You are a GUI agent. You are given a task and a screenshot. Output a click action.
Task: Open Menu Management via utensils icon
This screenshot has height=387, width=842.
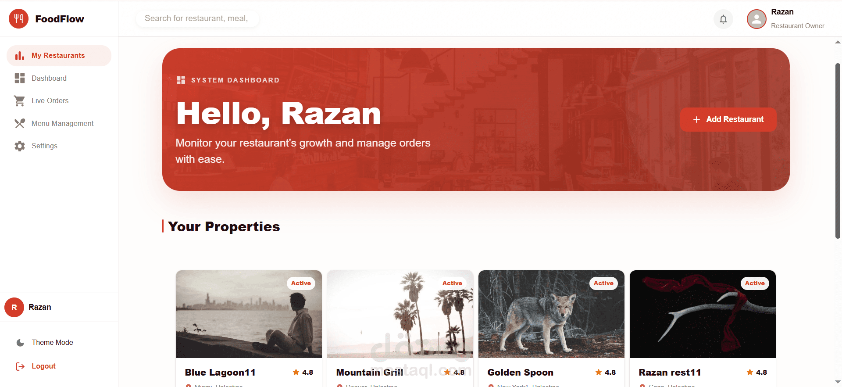(x=19, y=123)
